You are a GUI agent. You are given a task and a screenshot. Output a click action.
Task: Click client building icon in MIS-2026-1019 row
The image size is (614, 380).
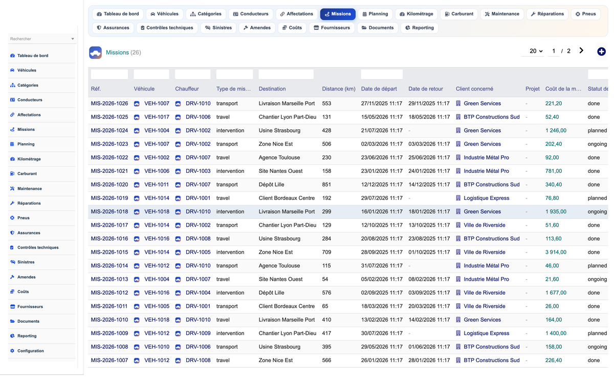(x=458, y=198)
